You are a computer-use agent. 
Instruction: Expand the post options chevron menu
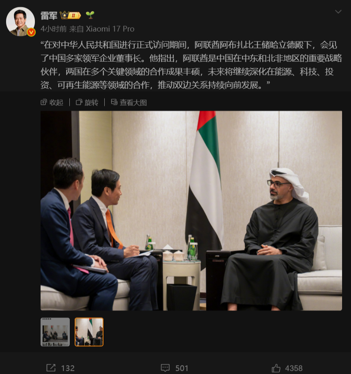pos(338,12)
